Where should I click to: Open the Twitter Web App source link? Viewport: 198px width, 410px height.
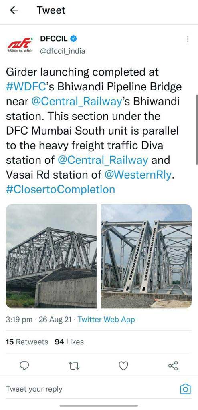[106, 319]
